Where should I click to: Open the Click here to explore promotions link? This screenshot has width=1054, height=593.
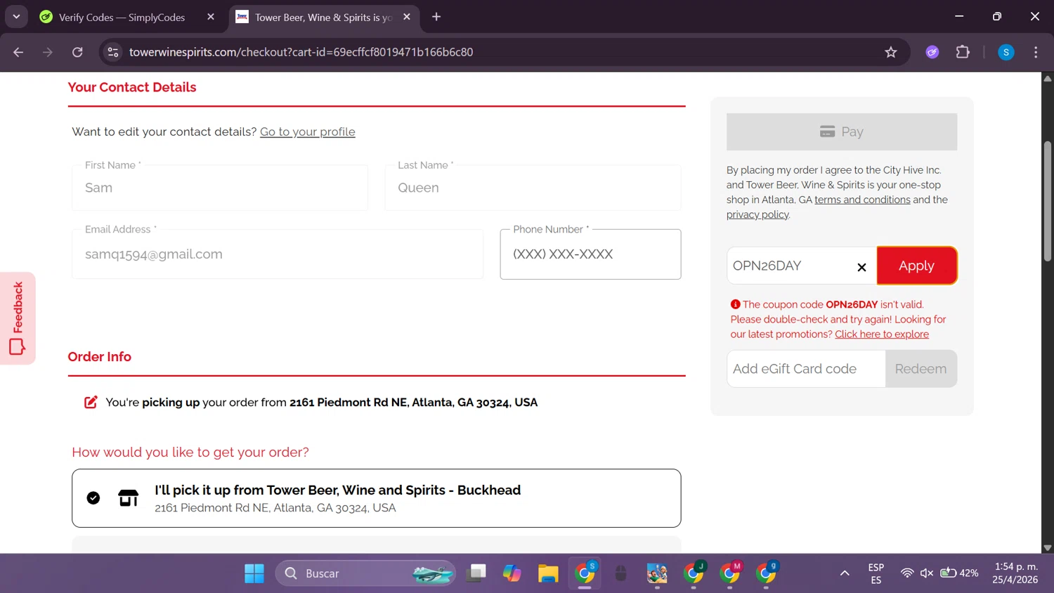[882, 334]
